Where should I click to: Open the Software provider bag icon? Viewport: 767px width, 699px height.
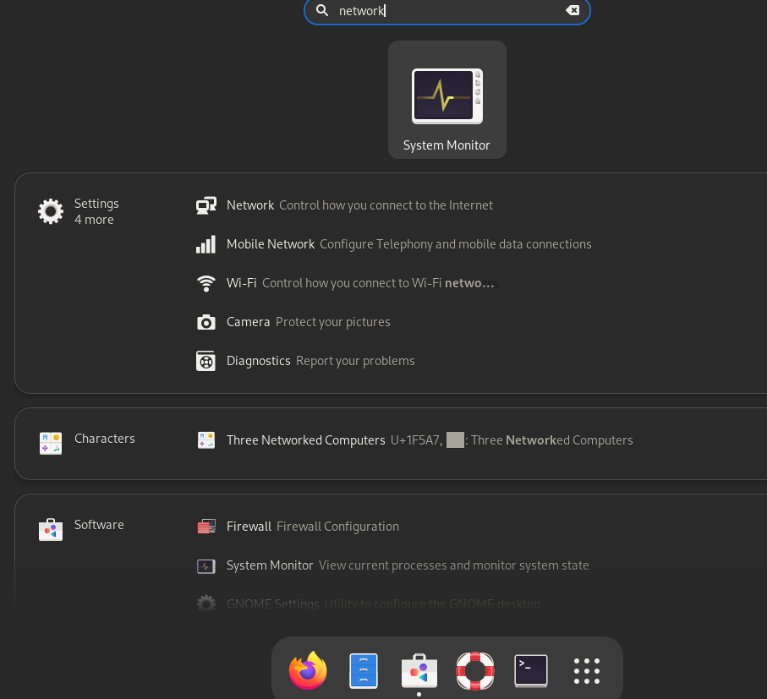(x=51, y=529)
